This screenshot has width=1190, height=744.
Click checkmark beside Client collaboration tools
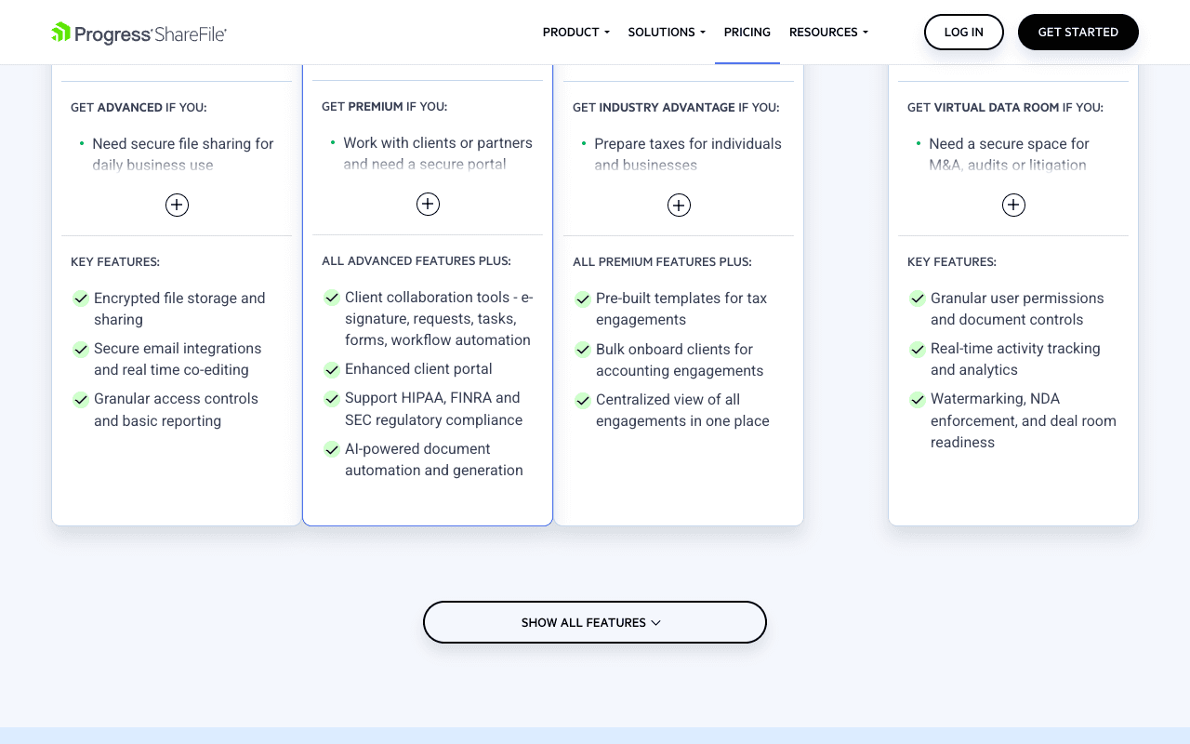click(332, 298)
